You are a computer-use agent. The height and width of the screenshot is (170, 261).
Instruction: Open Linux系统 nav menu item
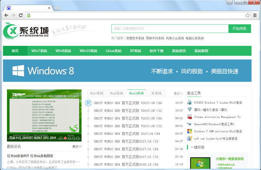click(114, 51)
